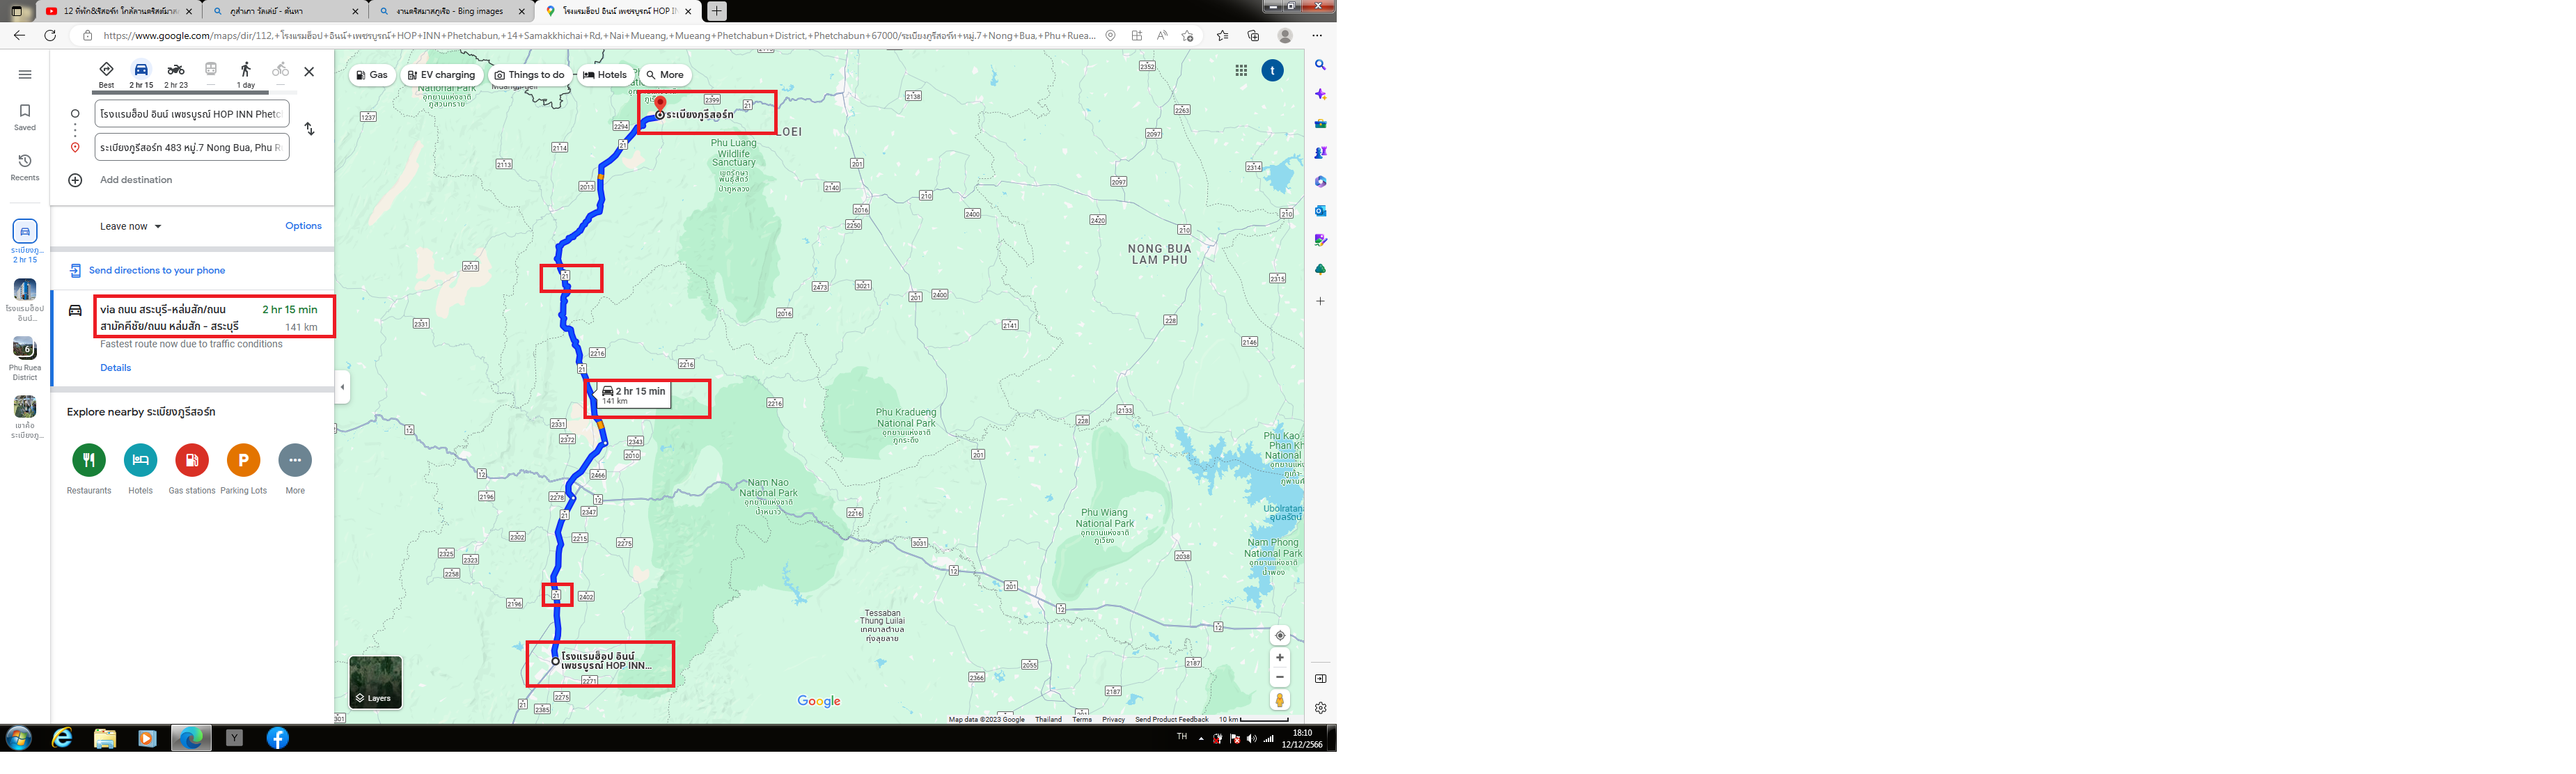Viewport: 2576px width, 774px height.
Task: Open Edge sidebar settings gear
Action: 1320,708
